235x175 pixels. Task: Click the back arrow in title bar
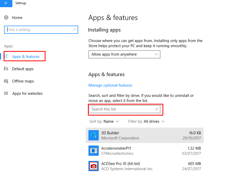pyautogui.click(x=6, y=3)
